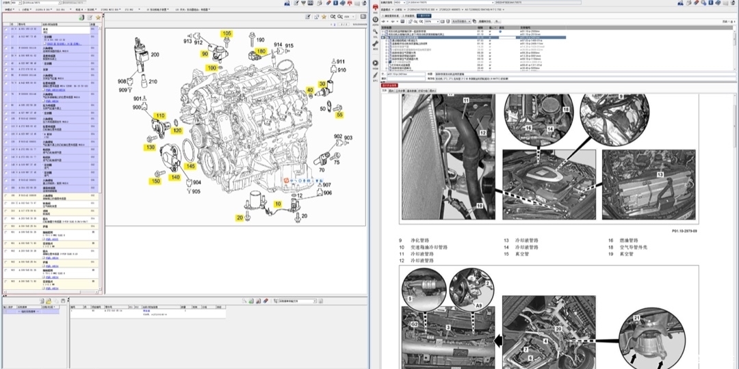Tick the checkbox for parts list position 12
The image size is (739, 369).
(x=6, y=37)
